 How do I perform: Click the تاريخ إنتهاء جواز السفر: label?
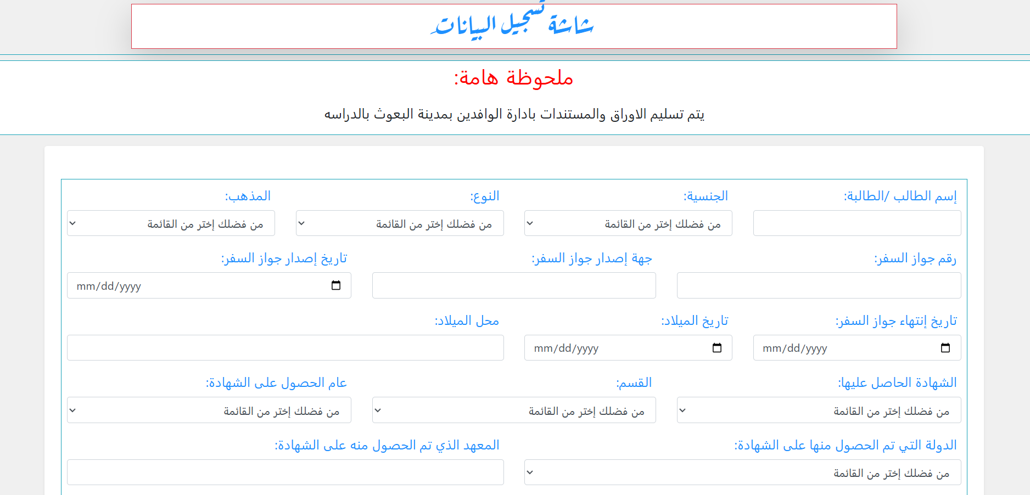click(896, 320)
